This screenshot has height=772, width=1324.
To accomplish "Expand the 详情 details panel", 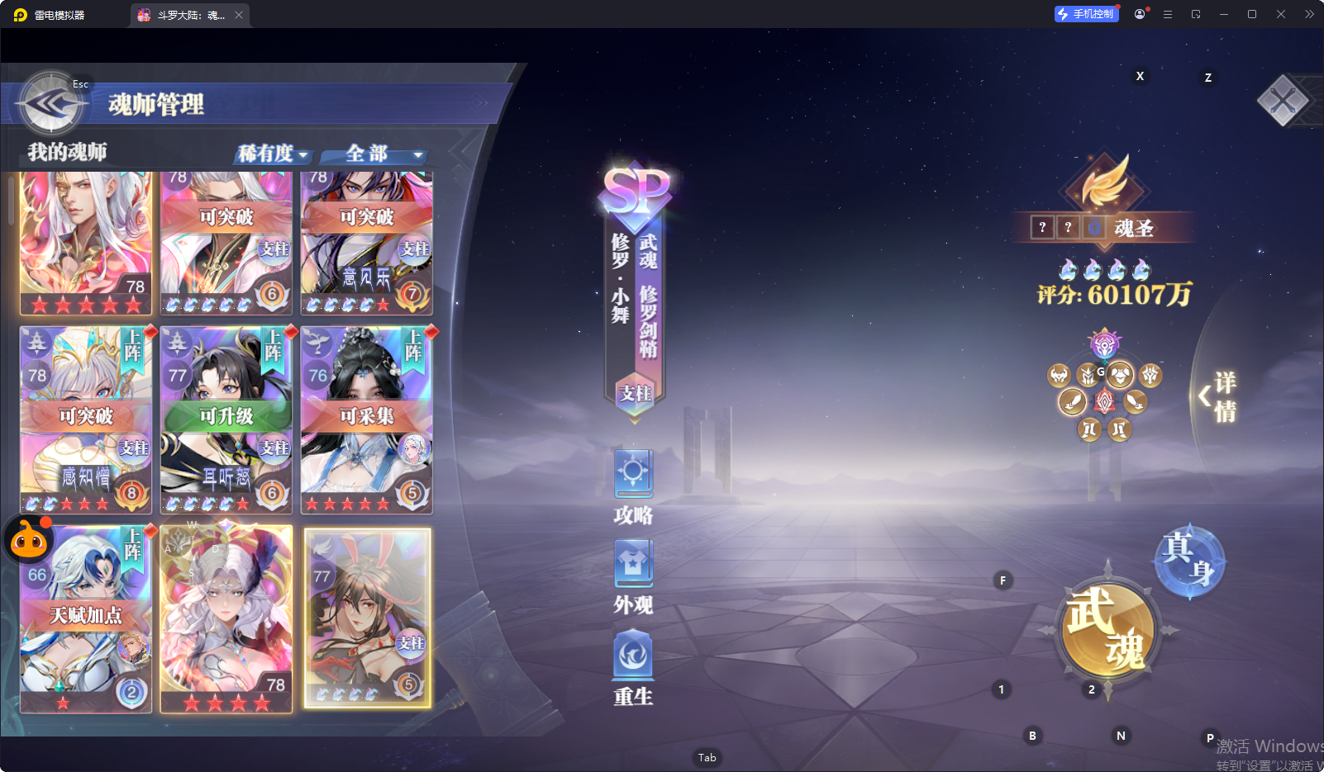I will point(1218,396).
